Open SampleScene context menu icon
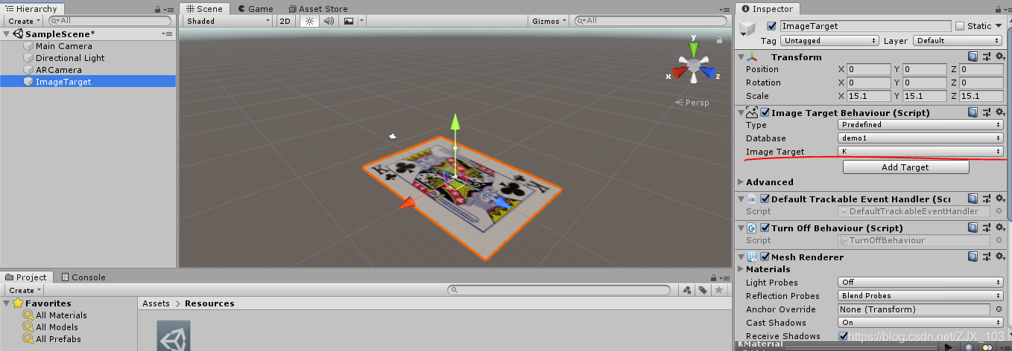The width and height of the screenshot is (1012, 351). (167, 34)
